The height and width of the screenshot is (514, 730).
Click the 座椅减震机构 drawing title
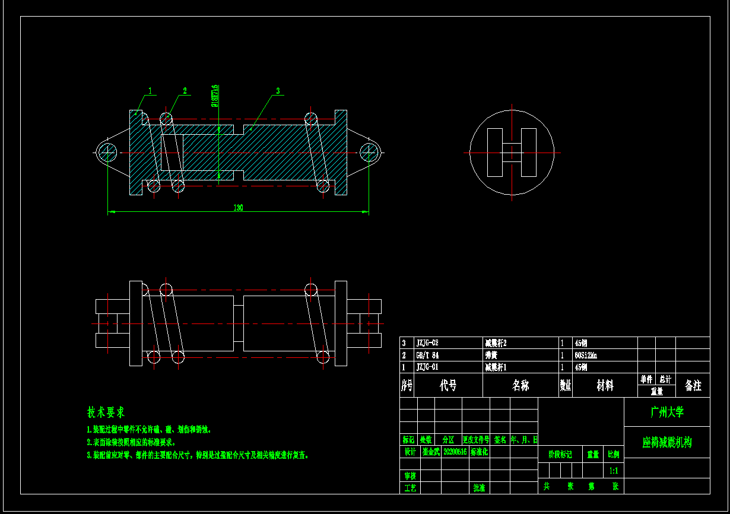667,443
